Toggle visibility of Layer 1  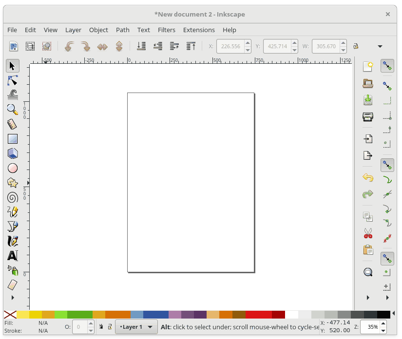101,327
